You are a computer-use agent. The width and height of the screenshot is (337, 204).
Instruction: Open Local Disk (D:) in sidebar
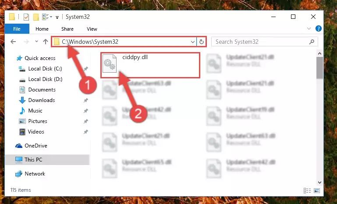tap(45, 79)
